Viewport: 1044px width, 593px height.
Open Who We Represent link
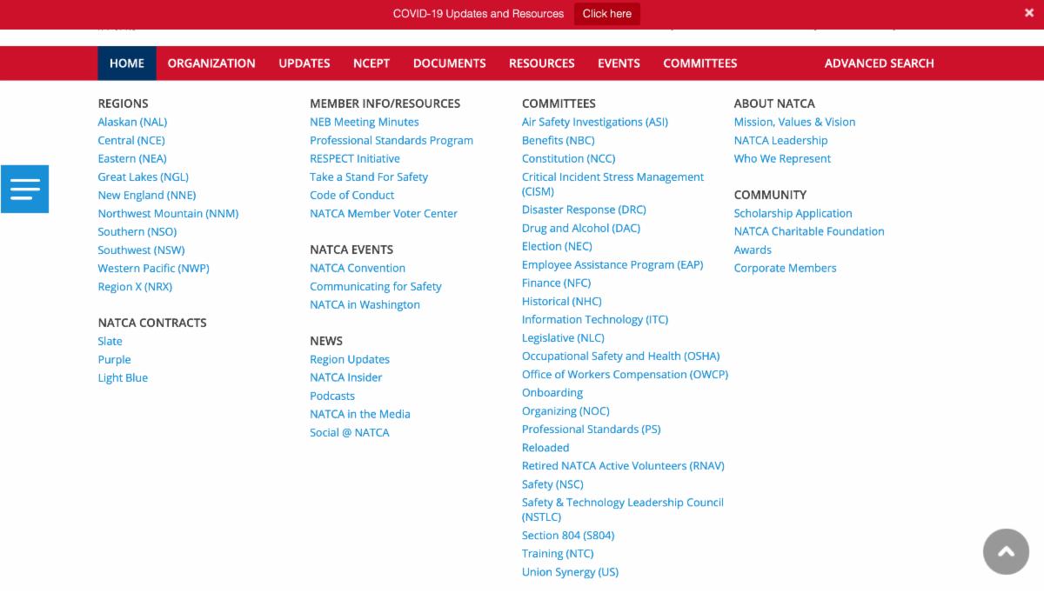click(x=782, y=158)
